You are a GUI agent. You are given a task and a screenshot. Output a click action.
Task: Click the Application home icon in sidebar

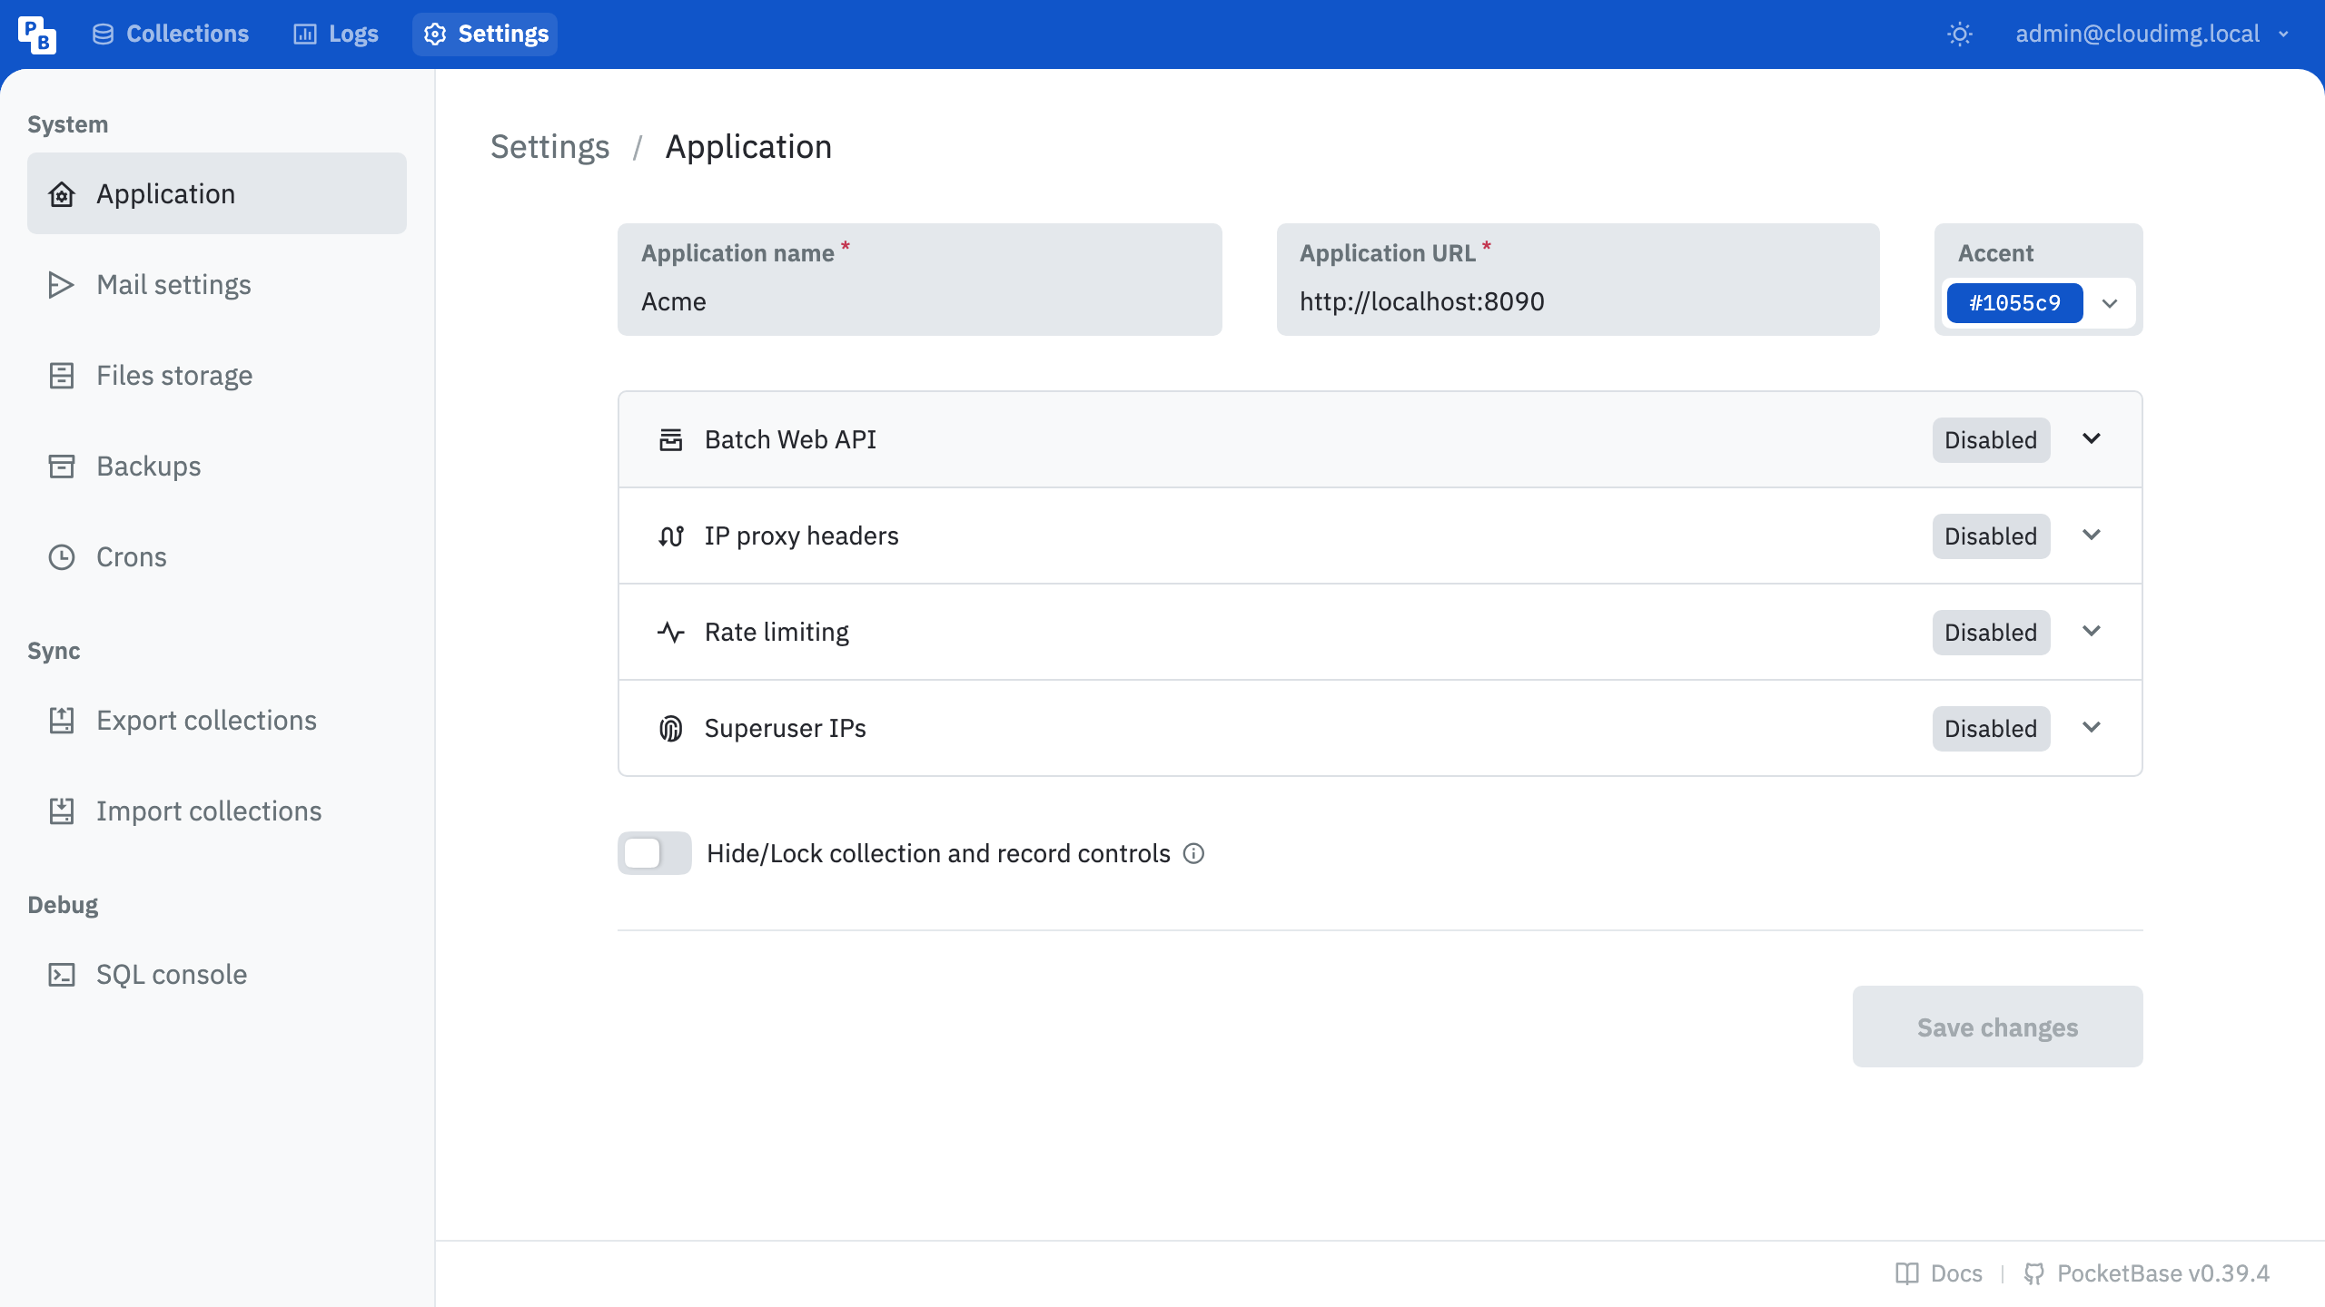[62, 194]
